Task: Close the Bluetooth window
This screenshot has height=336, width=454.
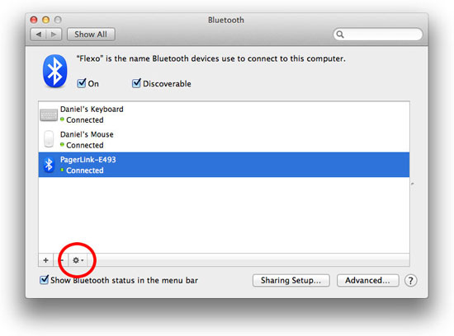Action: (x=34, y=20)
